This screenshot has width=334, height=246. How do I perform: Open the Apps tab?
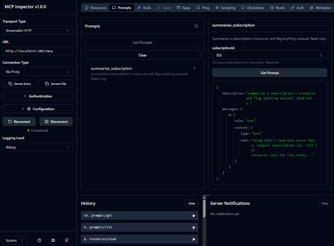coord(184,8)
